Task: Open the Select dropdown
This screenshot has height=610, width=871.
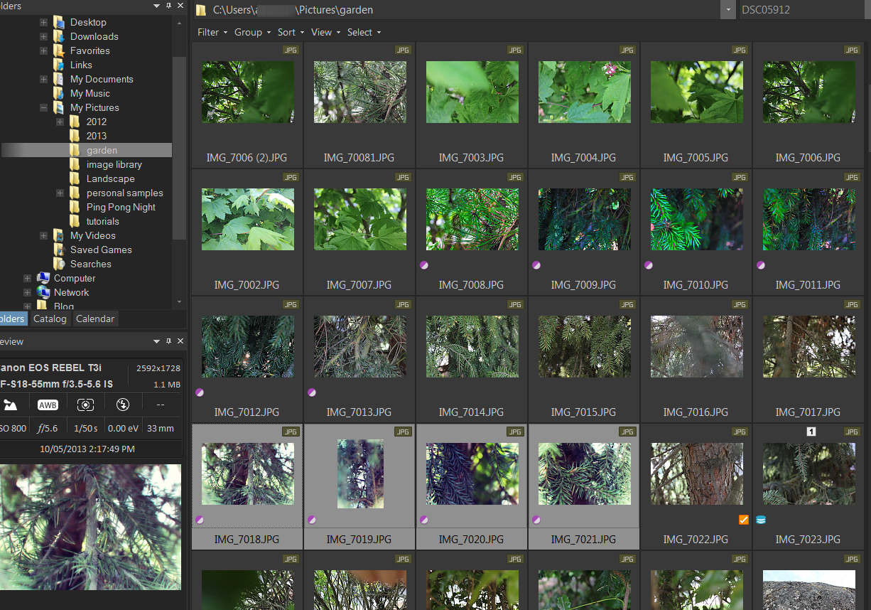Action: click(x=364, y=32)
